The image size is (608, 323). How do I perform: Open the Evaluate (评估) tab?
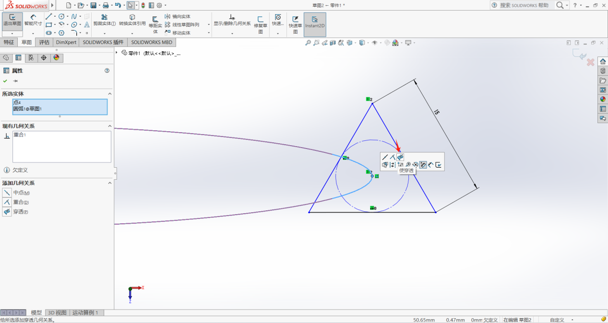pyautogui.click(x=44, y=42)
